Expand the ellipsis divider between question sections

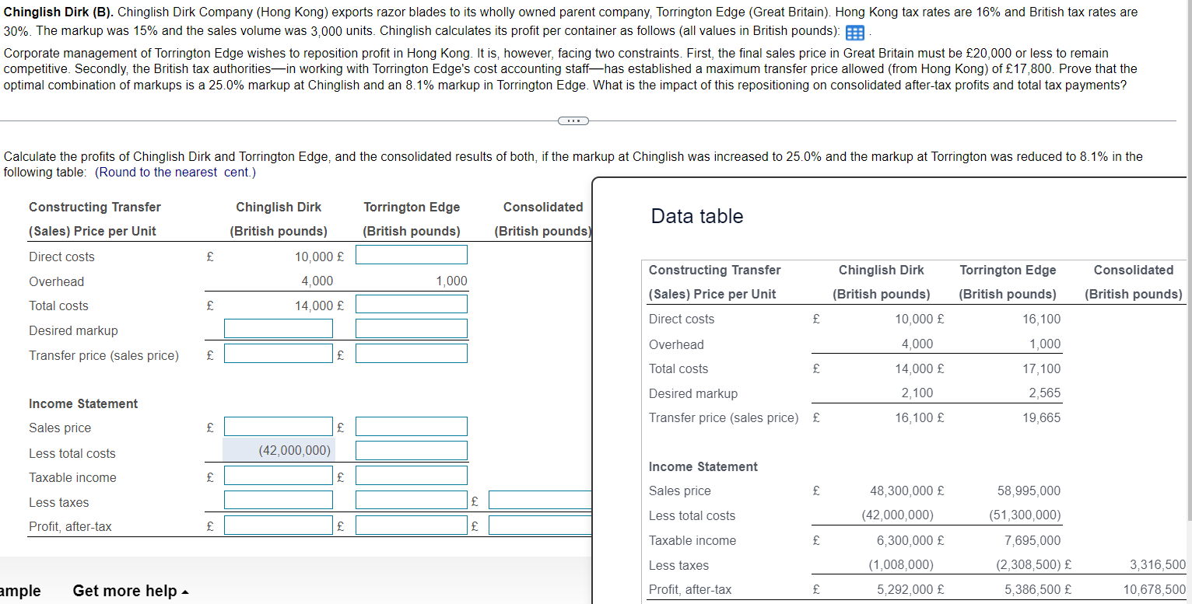573,120
